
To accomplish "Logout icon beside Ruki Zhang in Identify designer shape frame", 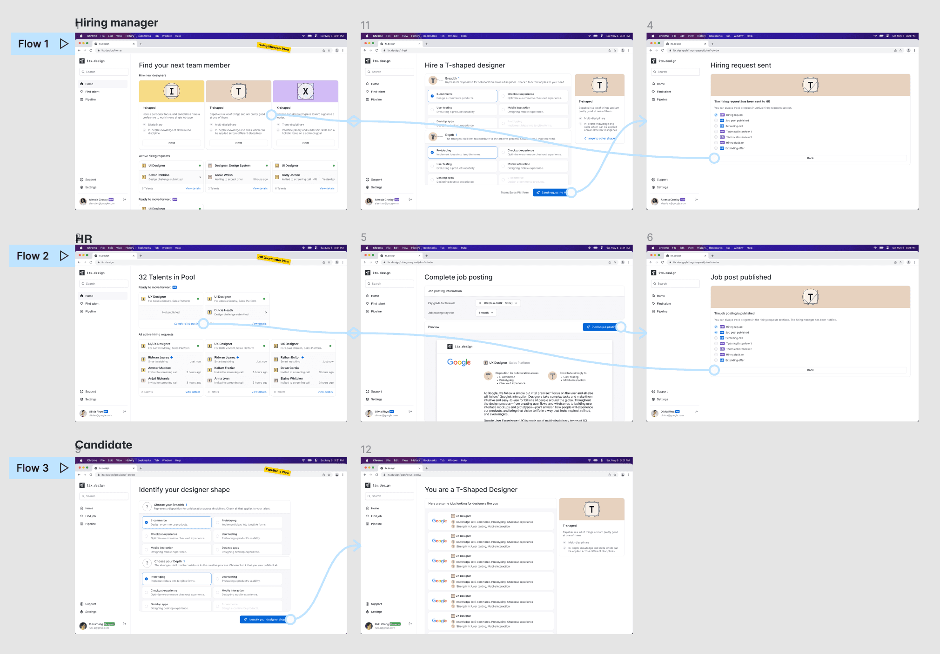I will 124,624.
